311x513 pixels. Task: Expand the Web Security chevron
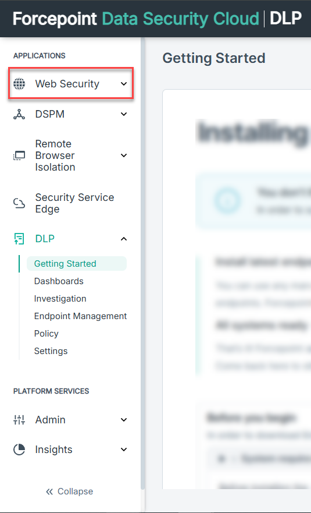[124, 84]
